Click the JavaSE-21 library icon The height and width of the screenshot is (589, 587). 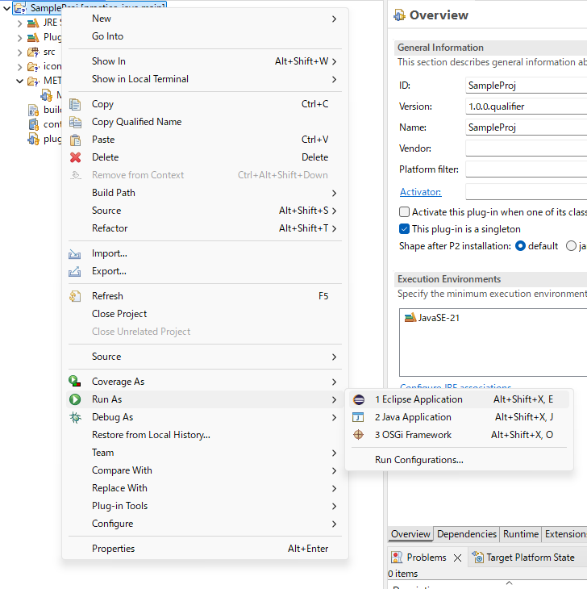[410, 318]
